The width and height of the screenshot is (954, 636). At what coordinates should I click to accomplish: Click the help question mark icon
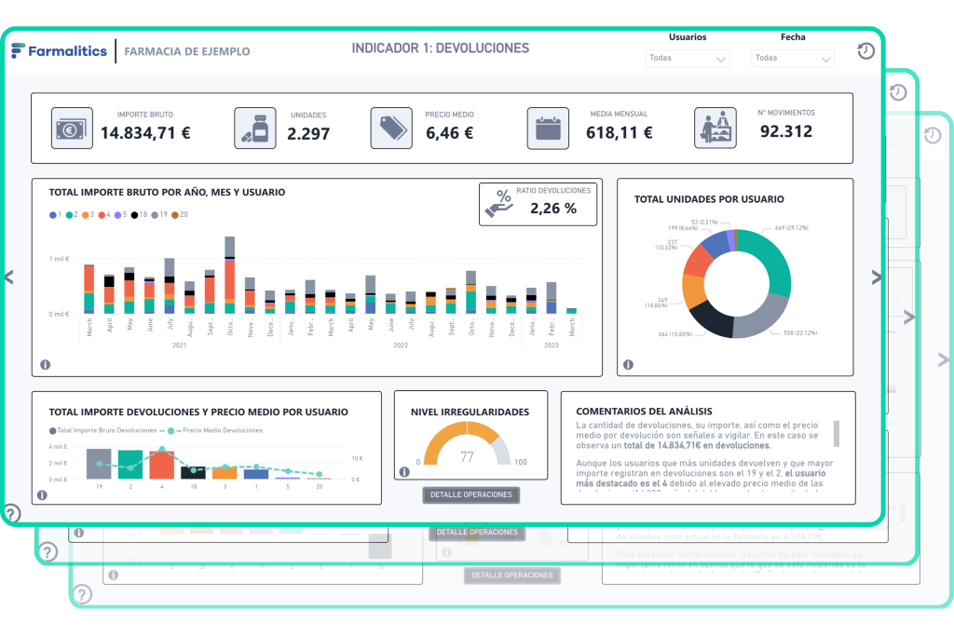tap(12, 513)
